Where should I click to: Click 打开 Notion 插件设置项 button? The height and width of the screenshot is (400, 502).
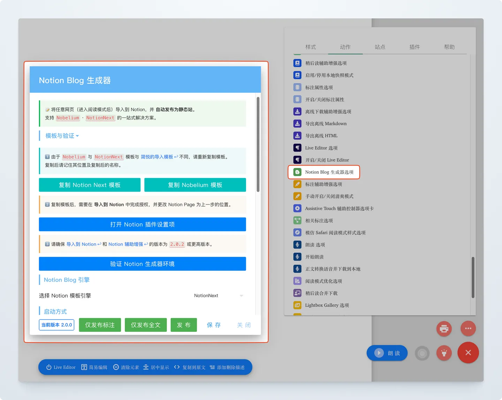143,224
